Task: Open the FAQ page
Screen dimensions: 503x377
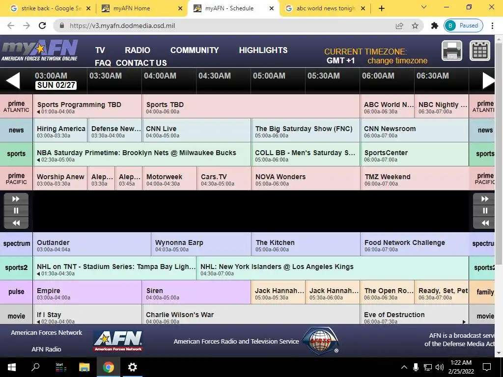Action: 103,63
